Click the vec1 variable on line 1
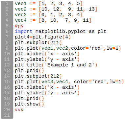The image size is (125, 119). [21, 4]
